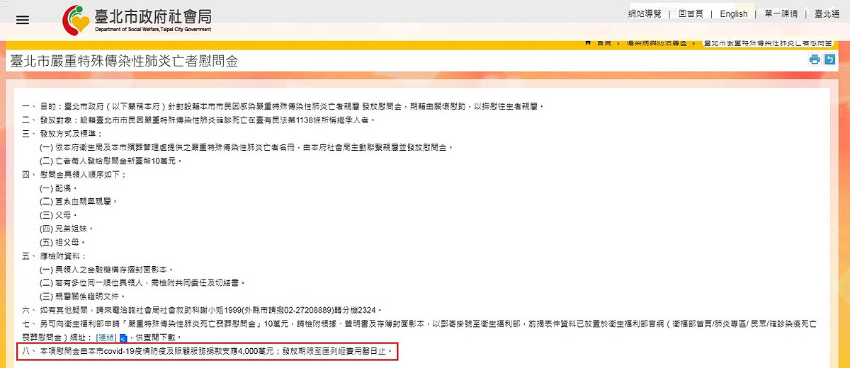Open the 臺北通 link

[x=827, y=14]
